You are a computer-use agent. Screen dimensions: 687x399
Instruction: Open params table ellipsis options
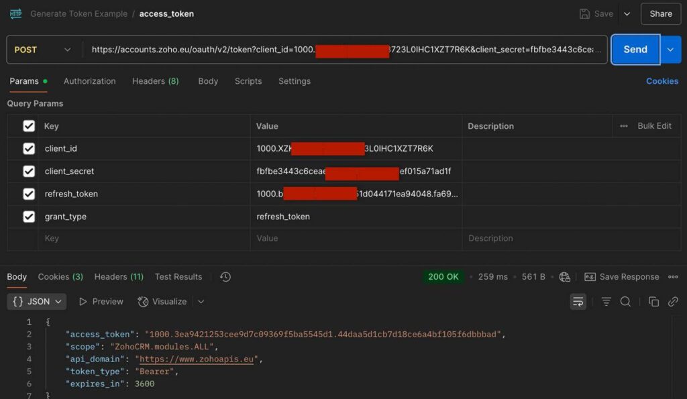pos(623,126)
